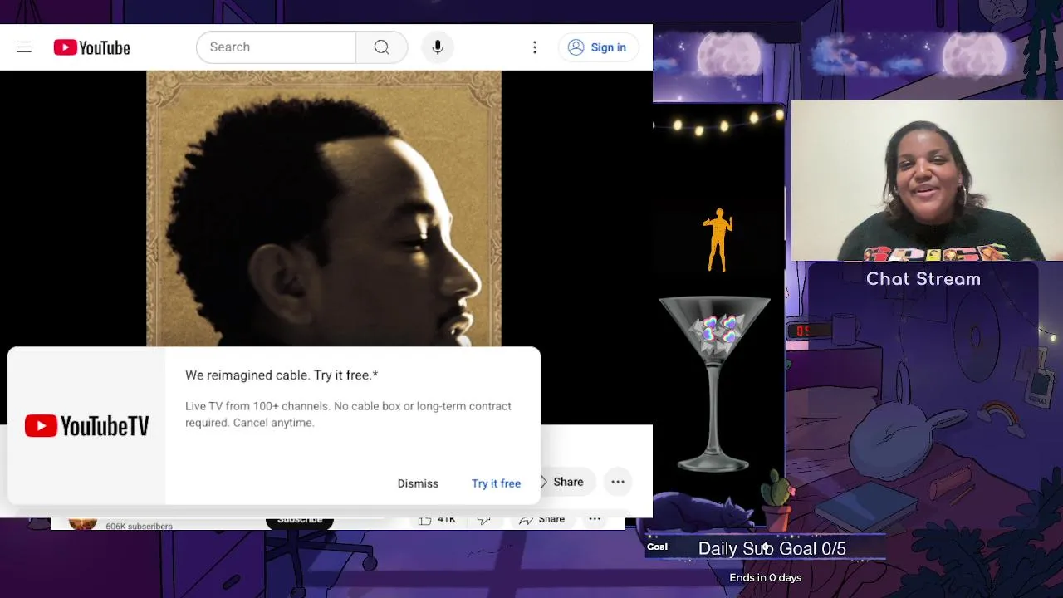Screen dimensions: 1063x598
Task: Start voice search with the microphone icon
Action: 438,47
